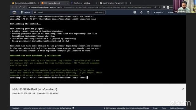The width and height of the screenshot is (196, 110).
Task: Open the Terraform by HashiCorp tab
Action: (x=84, y=3)
